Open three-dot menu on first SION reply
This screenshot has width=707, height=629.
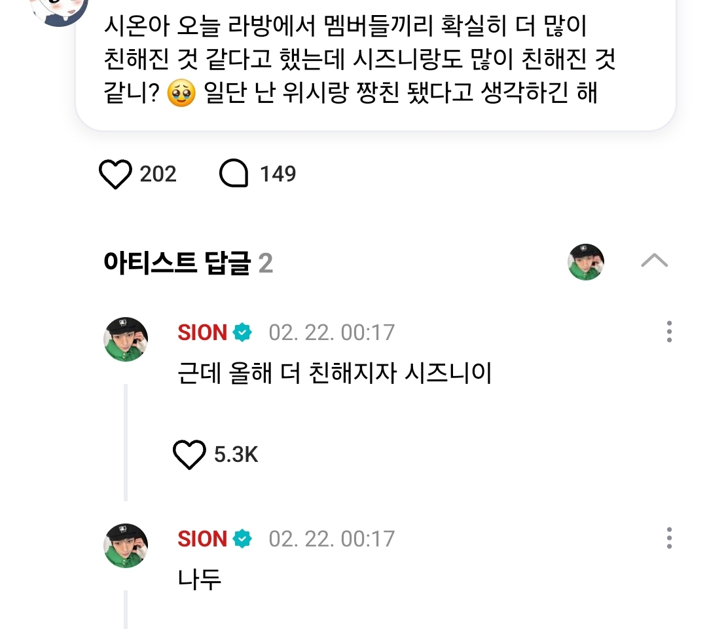click(x=668, y=332)
